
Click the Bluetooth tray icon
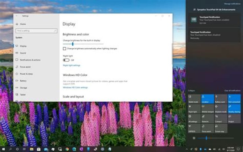tap(200, 149)
